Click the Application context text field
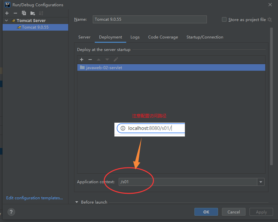278x222 pixels. click(188, 182)
